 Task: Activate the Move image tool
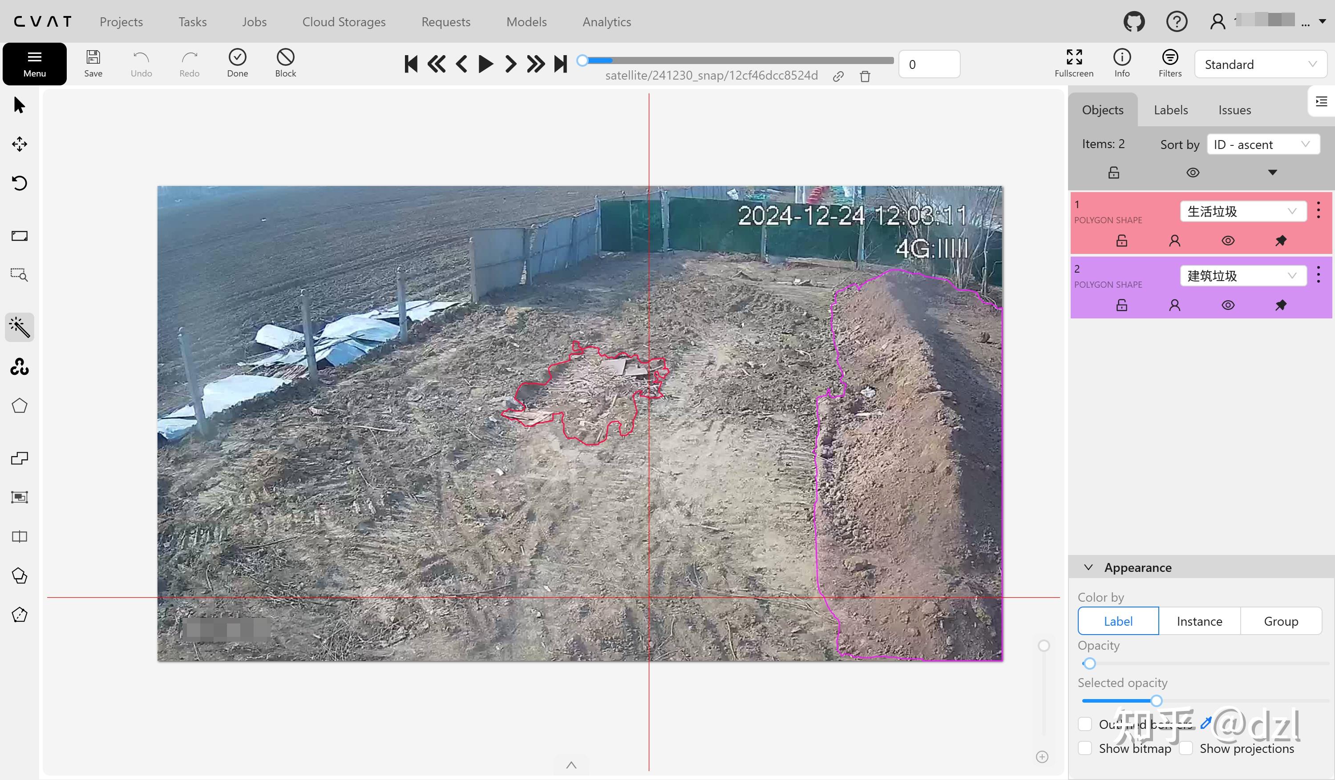20,144
